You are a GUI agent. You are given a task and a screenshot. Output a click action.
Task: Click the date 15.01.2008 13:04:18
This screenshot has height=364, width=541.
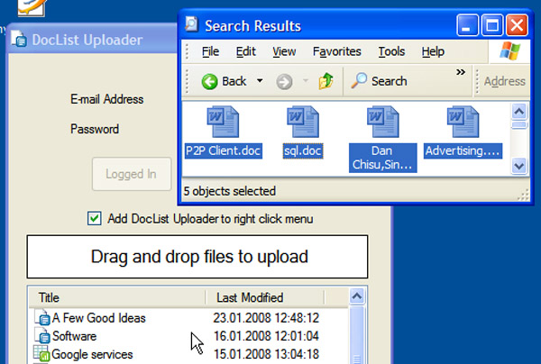click(x=266, y=354)
